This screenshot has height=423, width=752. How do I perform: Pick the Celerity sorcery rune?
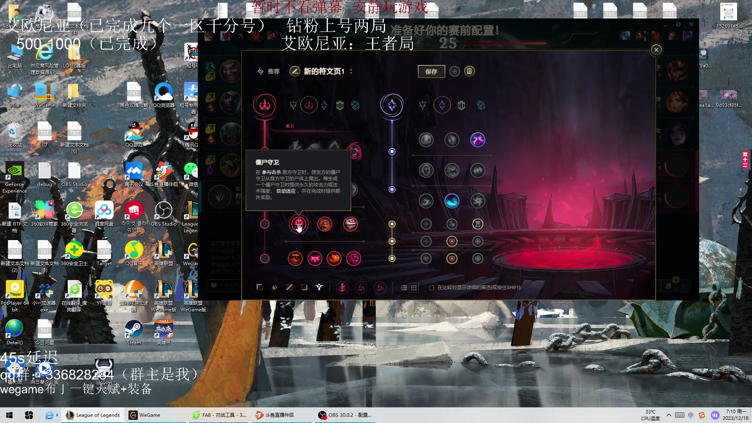pos(452,170)
